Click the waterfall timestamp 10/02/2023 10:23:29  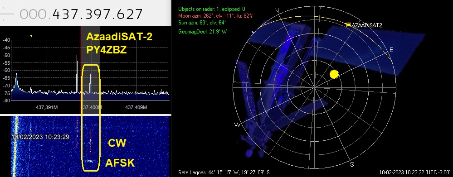click(40, 137)
